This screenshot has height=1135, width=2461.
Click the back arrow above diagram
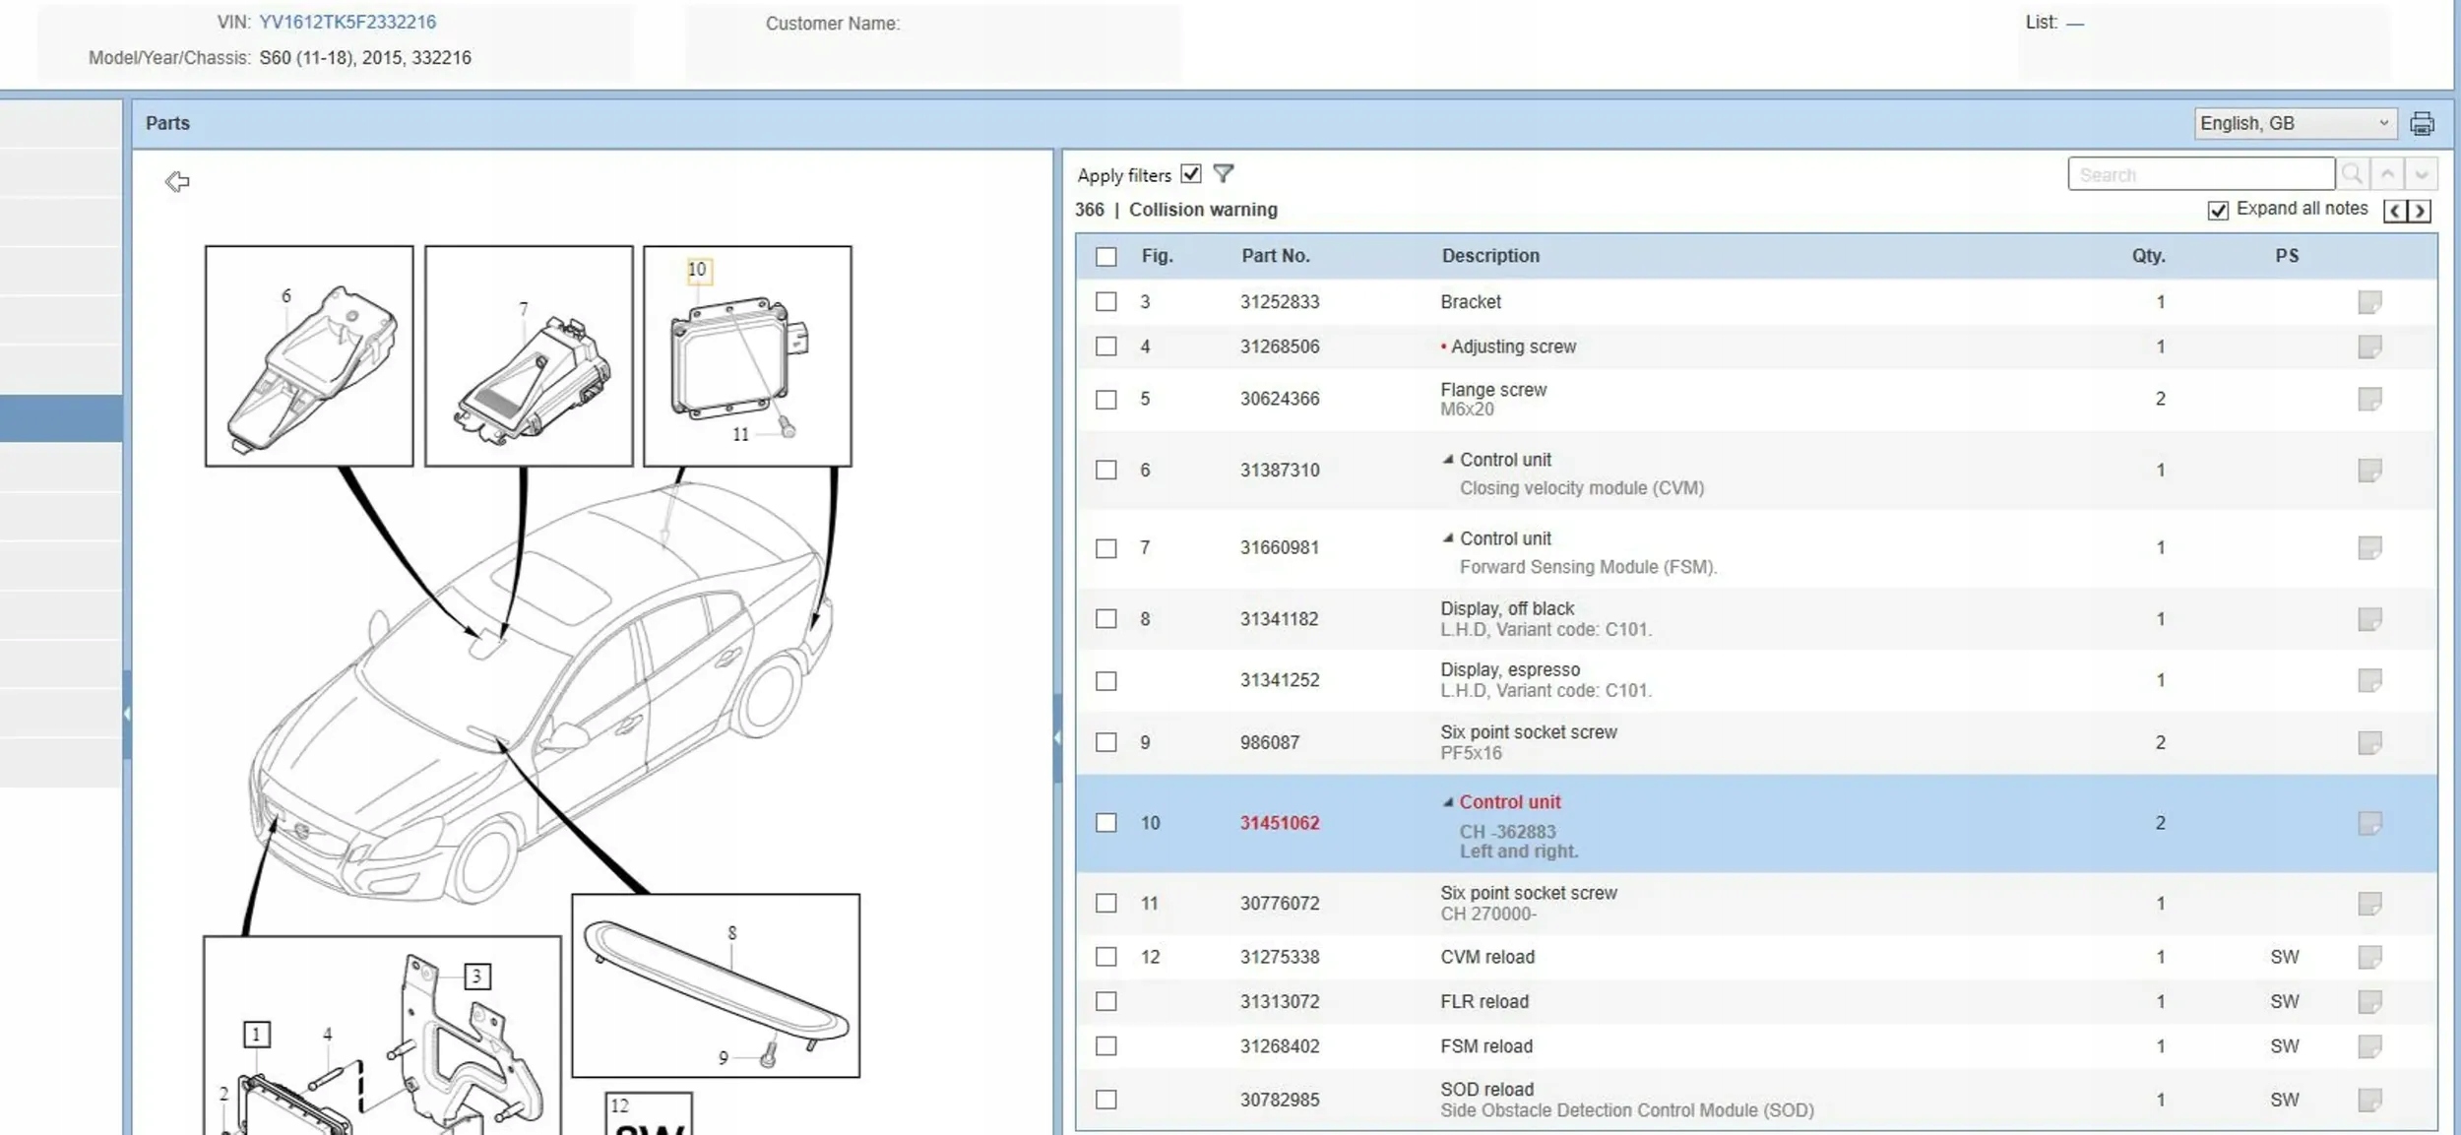(x=177, y=181)
